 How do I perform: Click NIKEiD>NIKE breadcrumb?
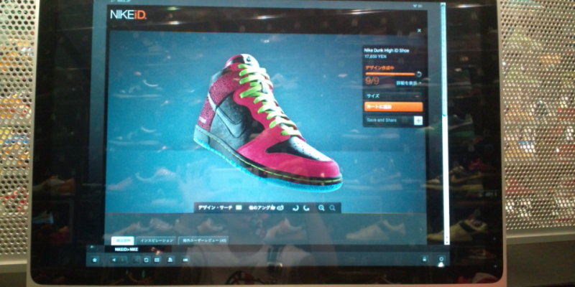pyautogui.click(x=127, y=249)
